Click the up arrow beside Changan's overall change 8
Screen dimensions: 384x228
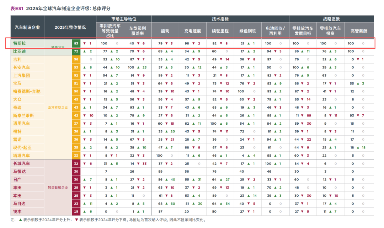click(85, 67)
